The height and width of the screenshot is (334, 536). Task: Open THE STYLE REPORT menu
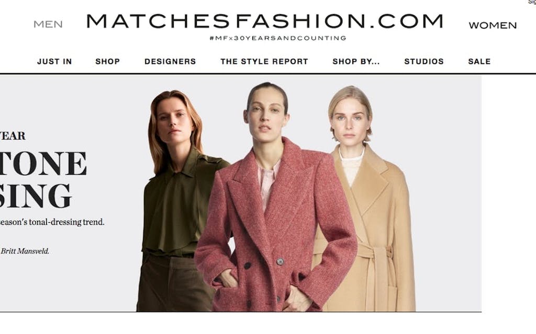point(264,62)
